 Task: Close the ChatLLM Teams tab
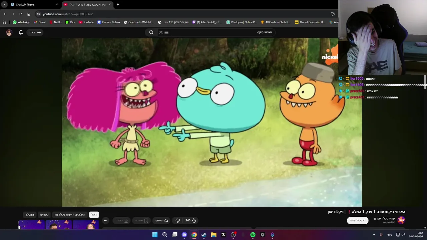point(57,5)
